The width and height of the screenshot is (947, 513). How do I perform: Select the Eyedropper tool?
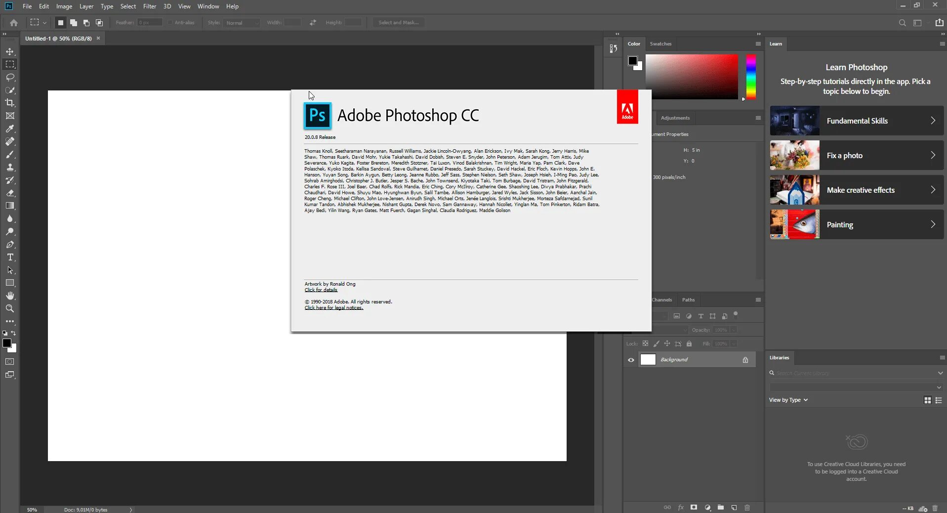pos(10,128)
